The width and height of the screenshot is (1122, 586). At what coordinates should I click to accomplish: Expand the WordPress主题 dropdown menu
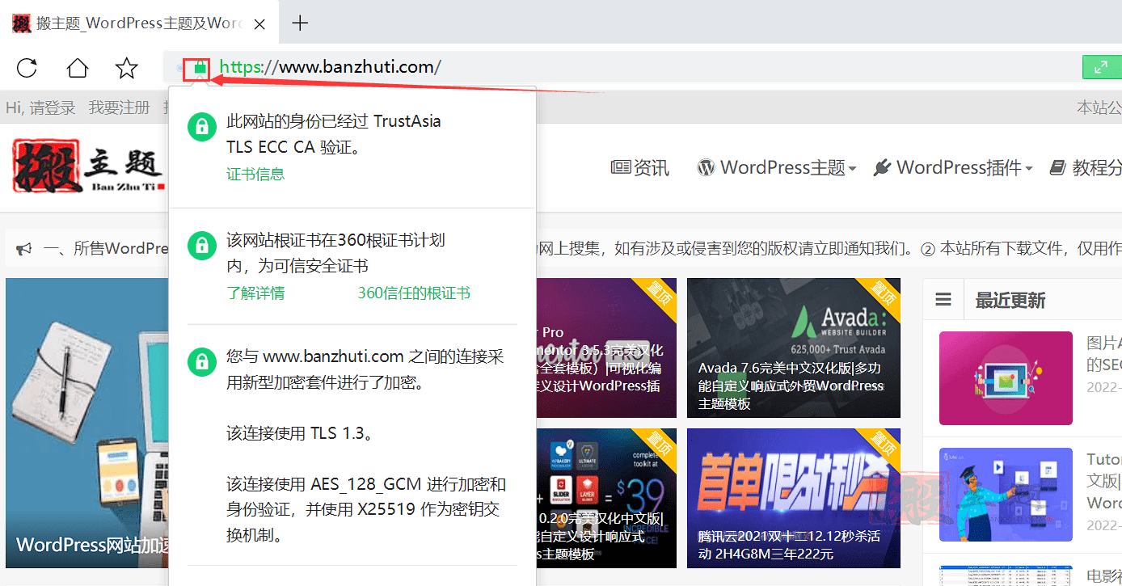[776, 167]
